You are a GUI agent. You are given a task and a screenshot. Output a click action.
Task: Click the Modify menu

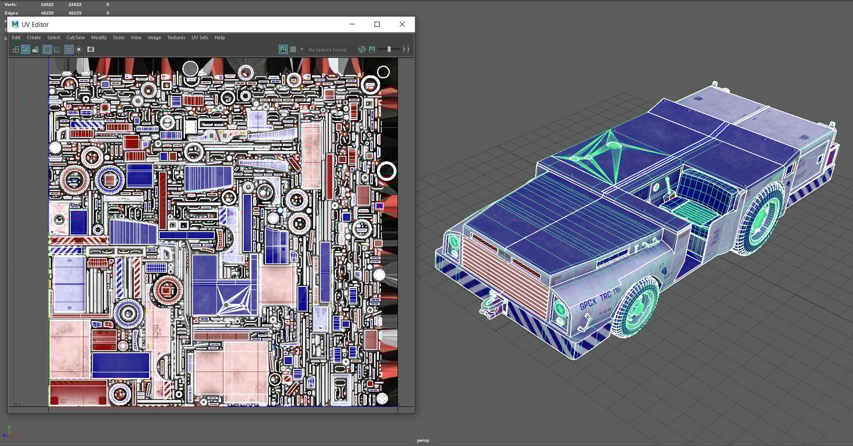coord(99,37)
